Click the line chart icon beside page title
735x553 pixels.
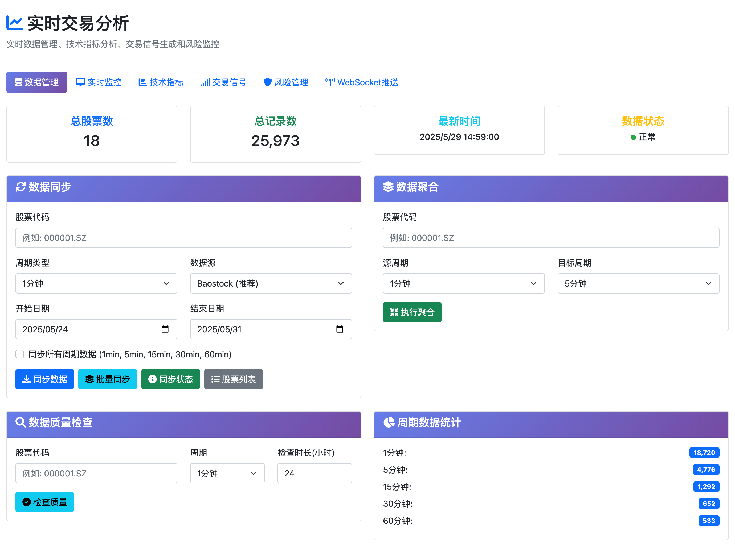15,23
